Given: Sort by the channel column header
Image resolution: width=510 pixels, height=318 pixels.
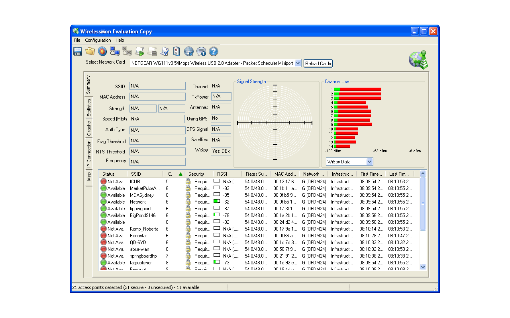Looking at the screenshot, I should (x=174, y=174).
